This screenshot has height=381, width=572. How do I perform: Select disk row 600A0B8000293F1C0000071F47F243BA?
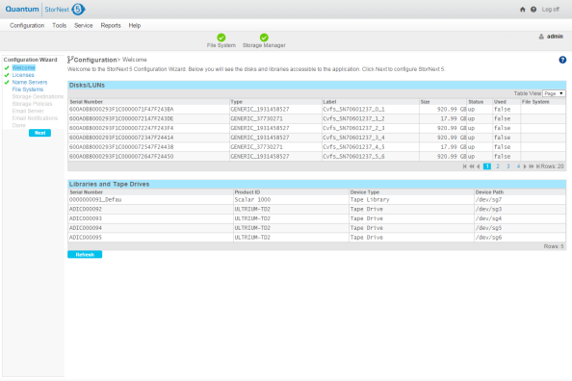(x=317, y=110)
